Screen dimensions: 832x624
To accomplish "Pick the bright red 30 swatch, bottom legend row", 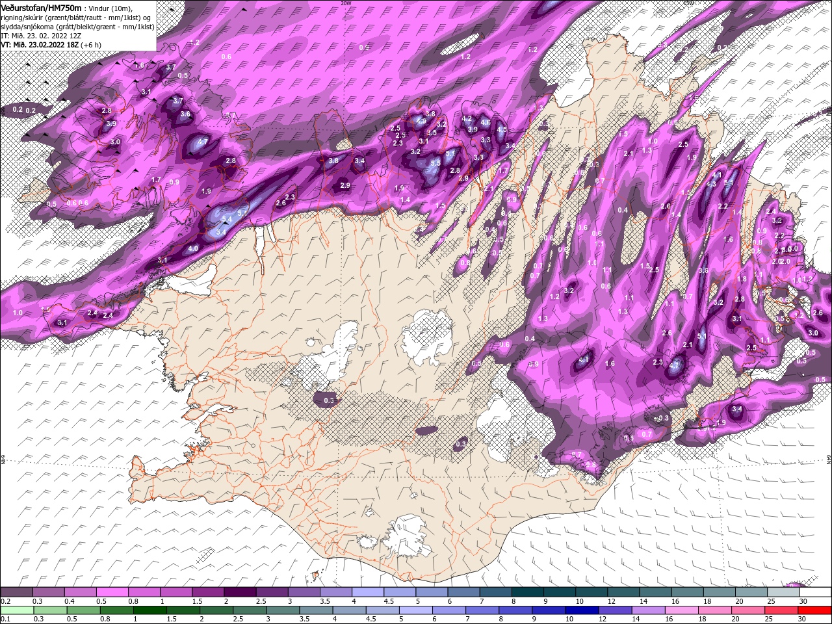I will coord(815,610).
